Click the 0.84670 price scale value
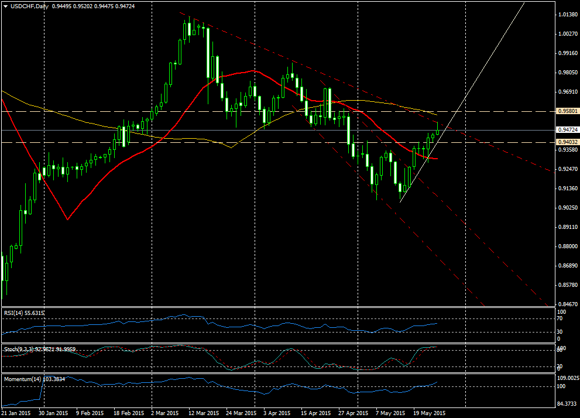 [566, 304]
